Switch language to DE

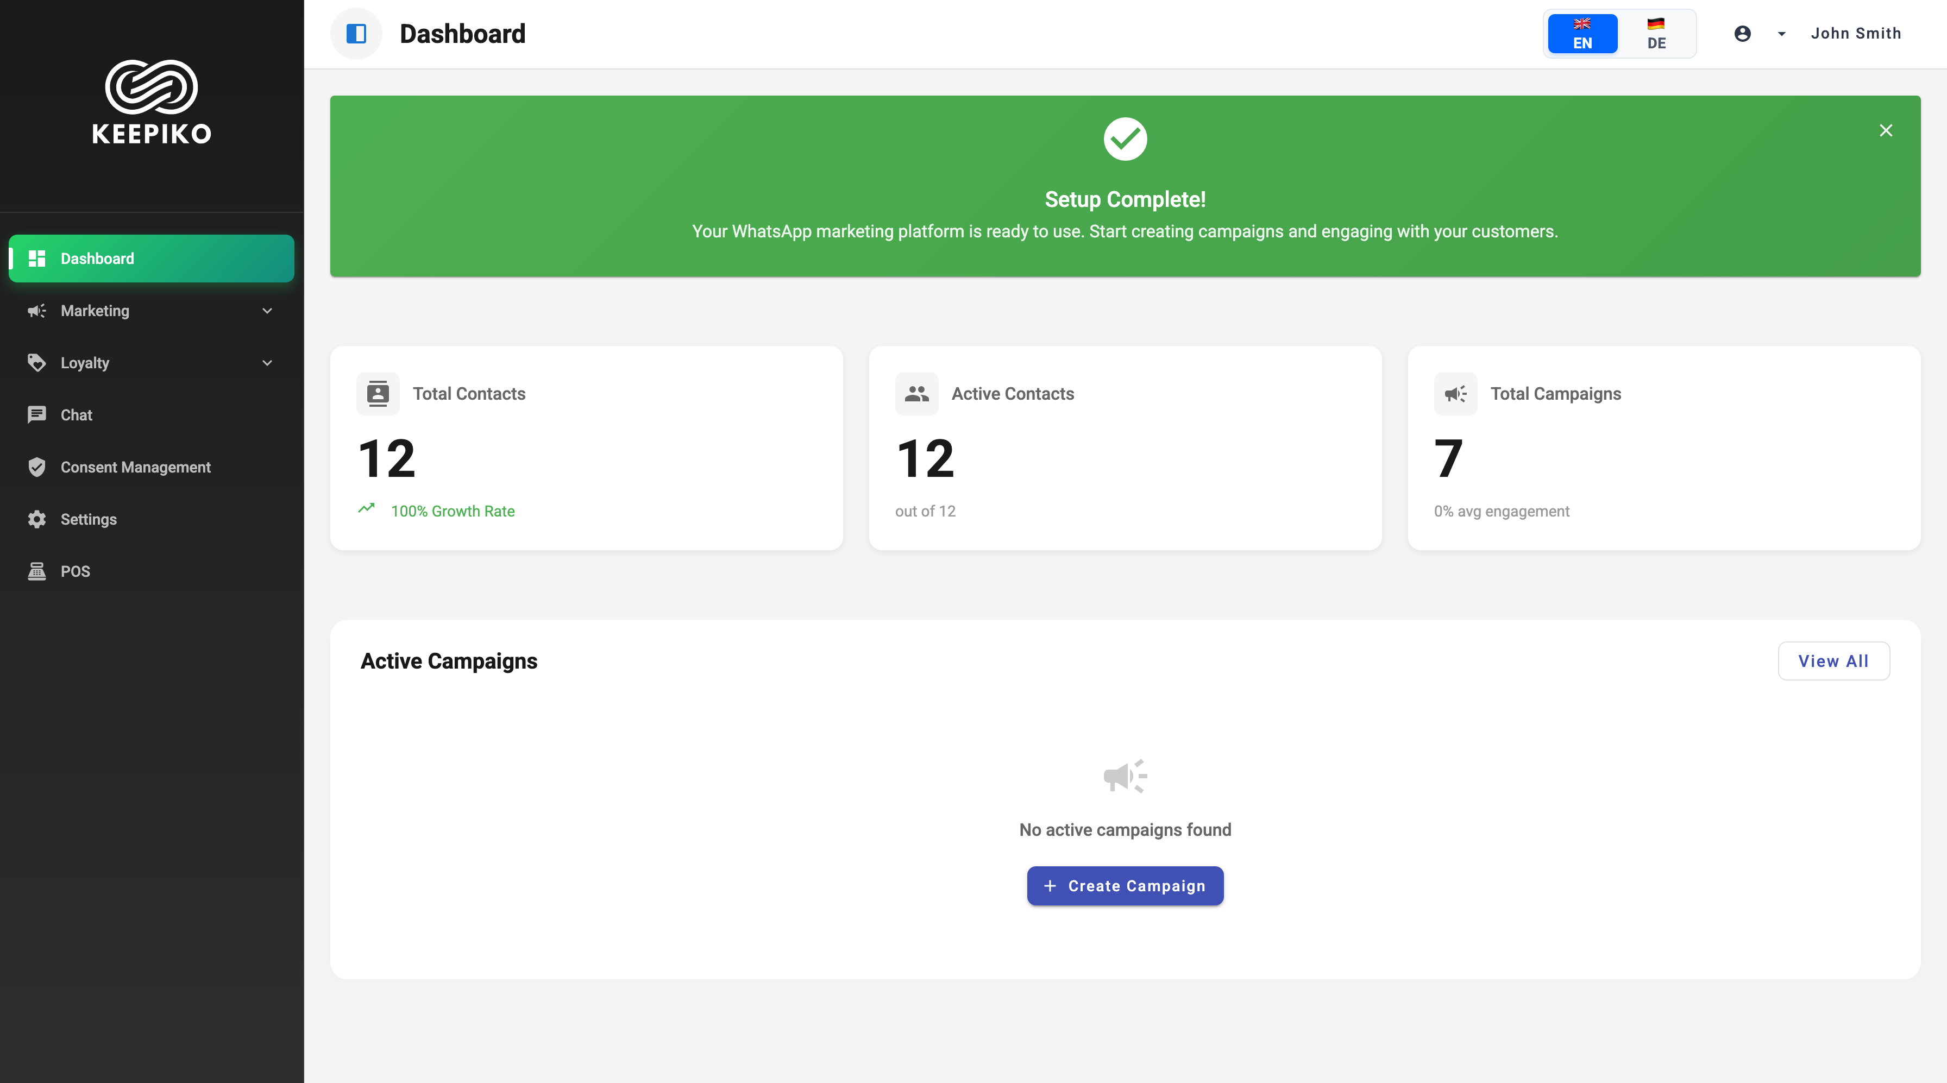[1656, 33]
